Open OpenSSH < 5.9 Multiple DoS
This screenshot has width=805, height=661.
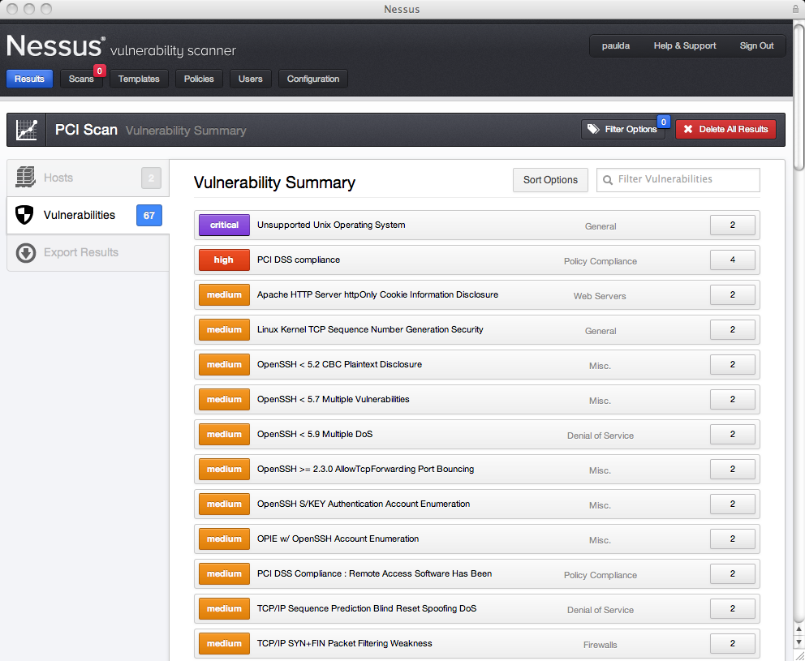click(x=477, y=434)
